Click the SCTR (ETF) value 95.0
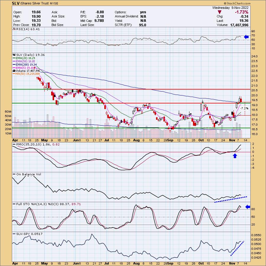 [143, 25]
